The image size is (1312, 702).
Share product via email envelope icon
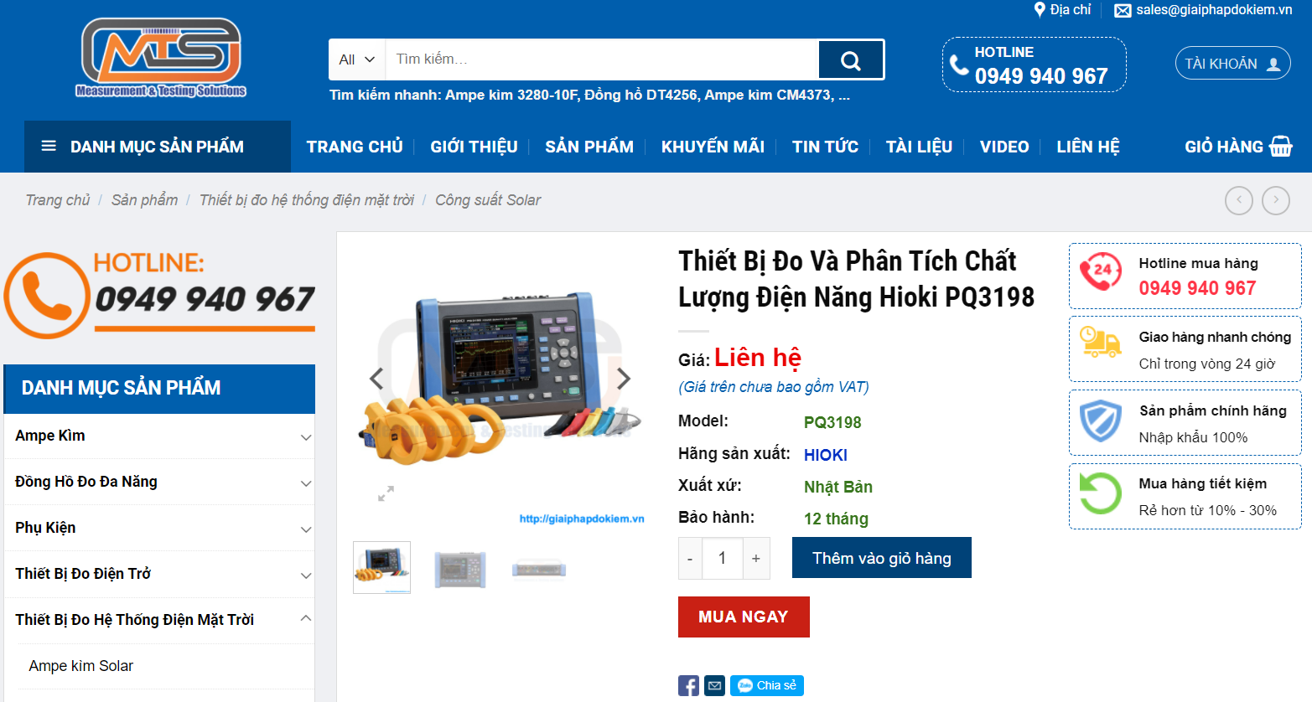[714, 686]
